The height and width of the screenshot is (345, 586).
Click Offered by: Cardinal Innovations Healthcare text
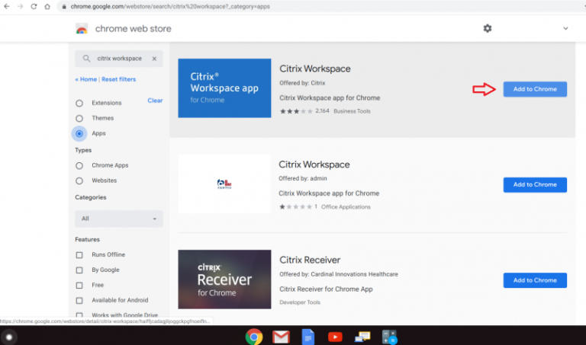pyautogui.click(x=339, y=274)
